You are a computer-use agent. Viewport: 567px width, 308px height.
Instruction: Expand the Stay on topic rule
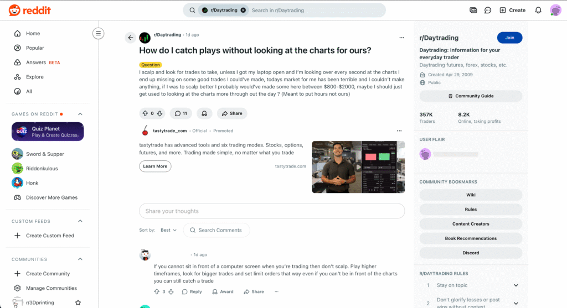click(x=516, y=285)
